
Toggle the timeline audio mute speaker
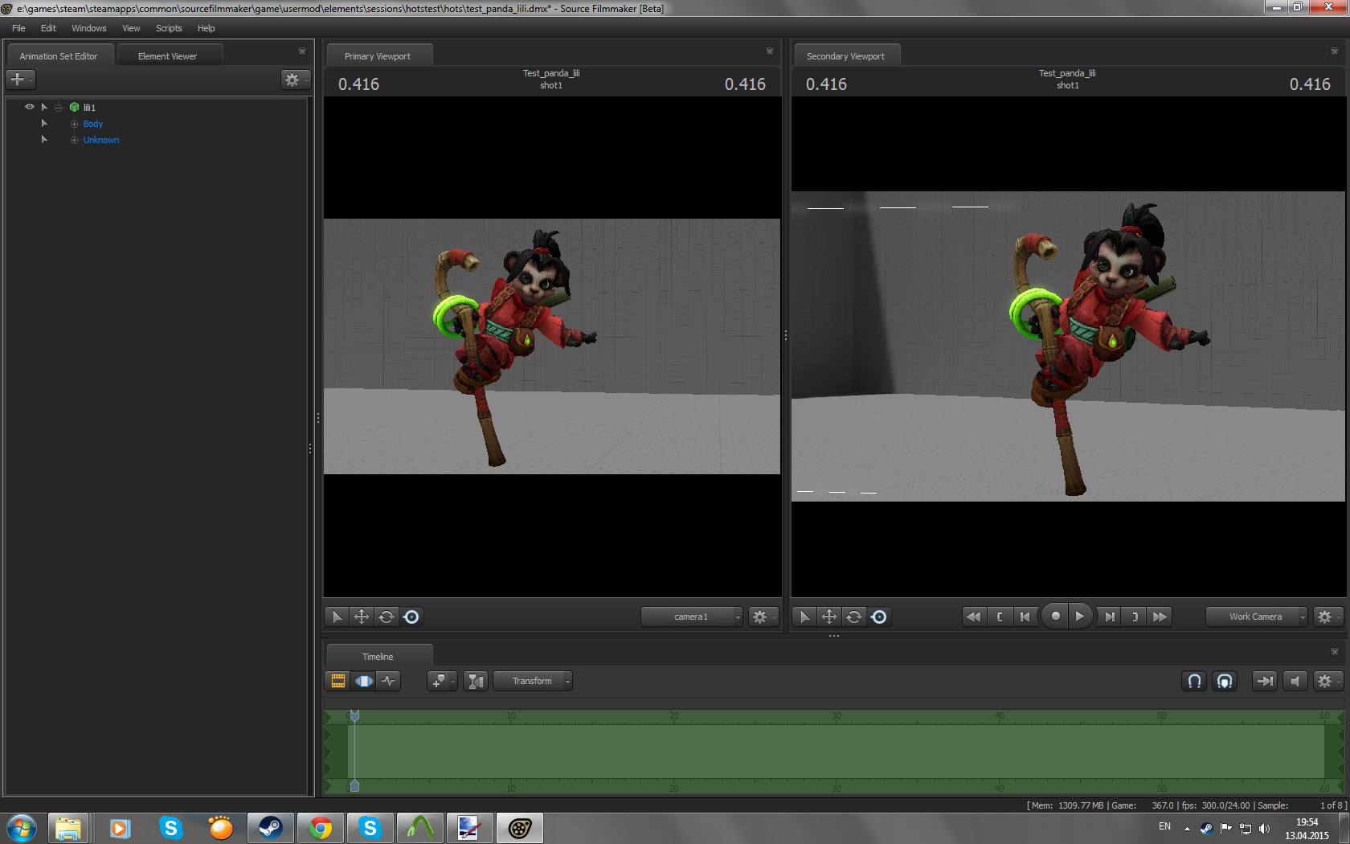[1295, 681]
